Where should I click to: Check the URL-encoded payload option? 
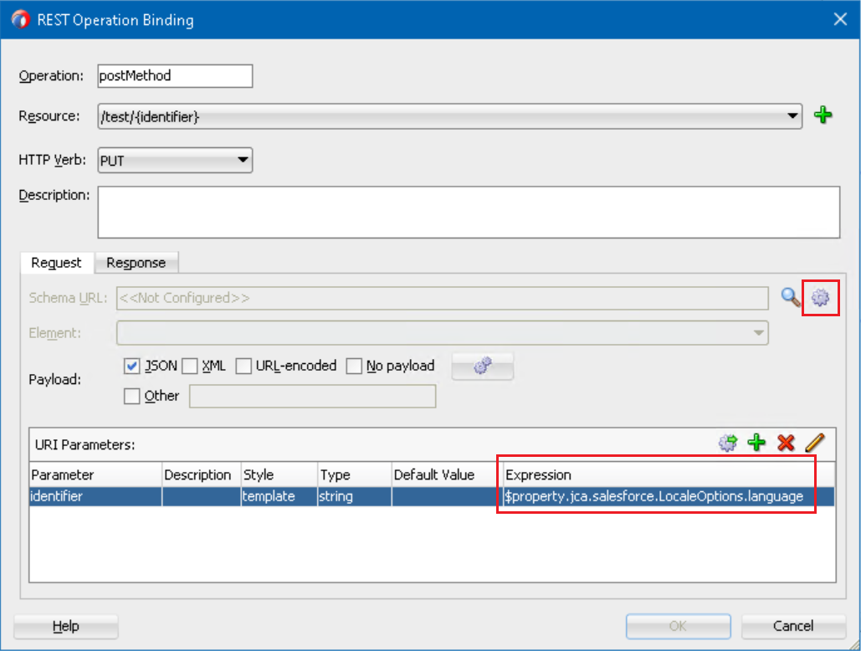coord(243,367)
